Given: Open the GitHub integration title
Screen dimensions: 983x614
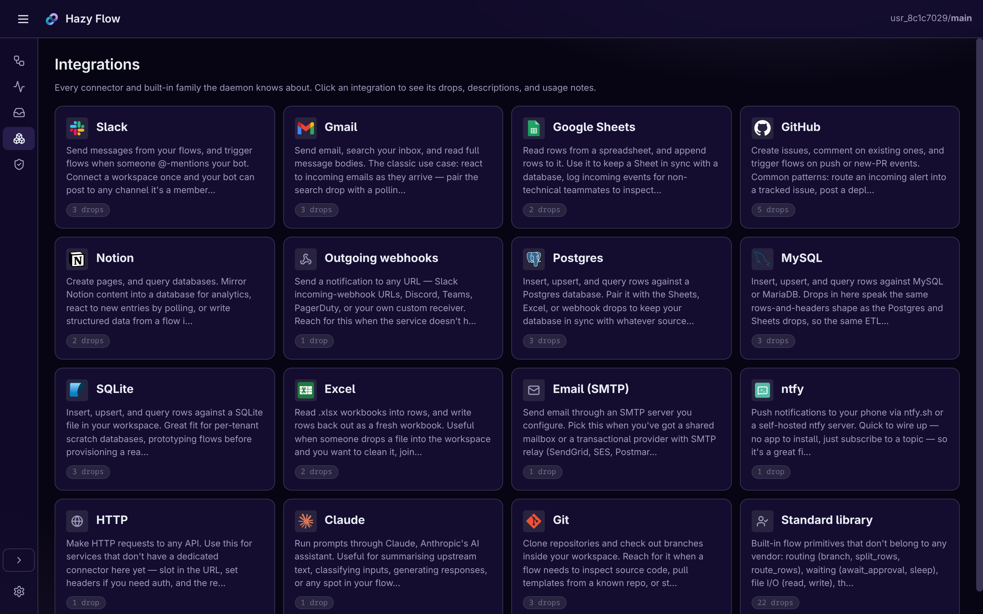Looking at the screenshot, I should click(801, 127).
